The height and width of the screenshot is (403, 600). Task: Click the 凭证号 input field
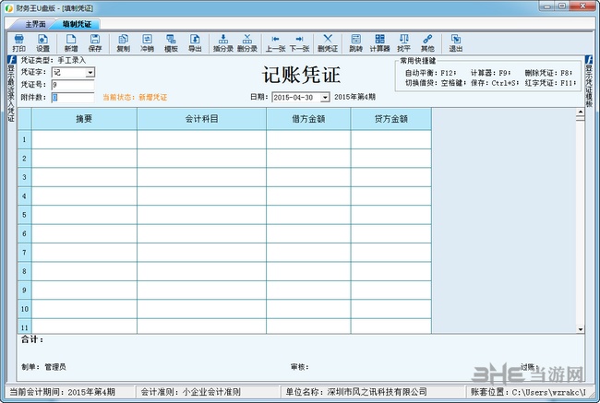pyautogui.click(x=72, y=84)
